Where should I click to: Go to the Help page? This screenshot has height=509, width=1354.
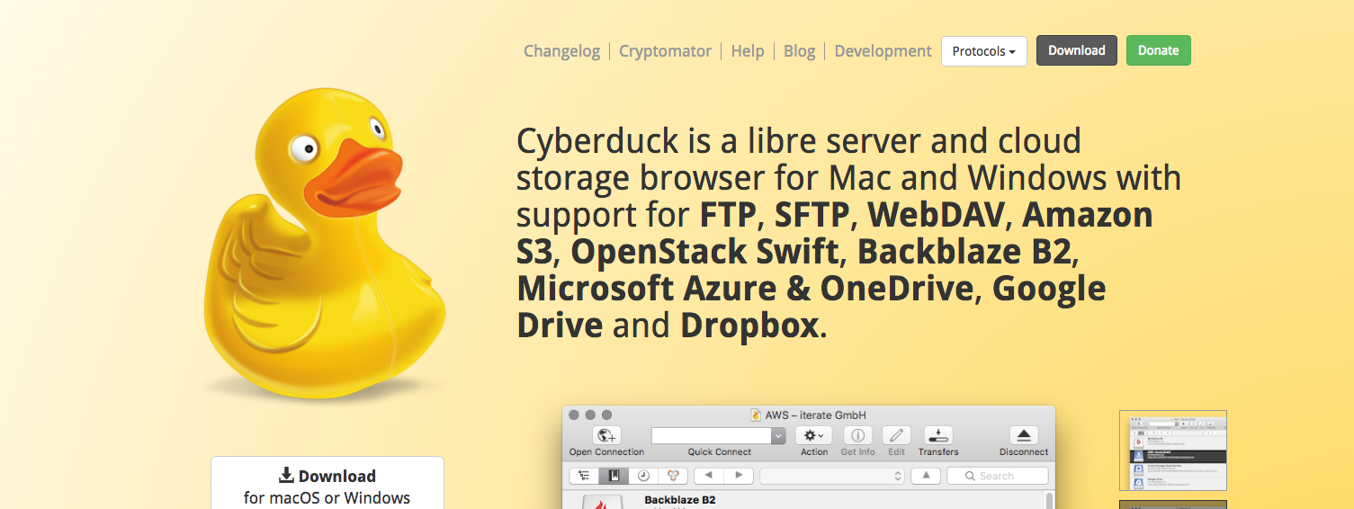pos(748,51)
